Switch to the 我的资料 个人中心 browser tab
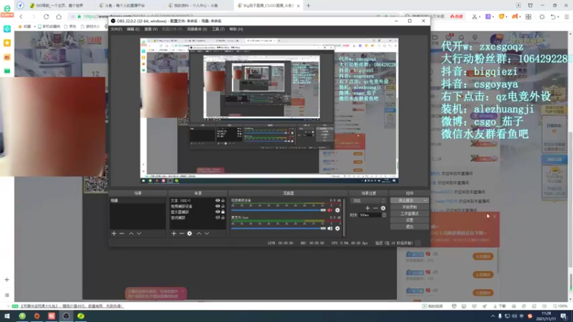Viewport: 573px width, 322px height. coord(196,6)
